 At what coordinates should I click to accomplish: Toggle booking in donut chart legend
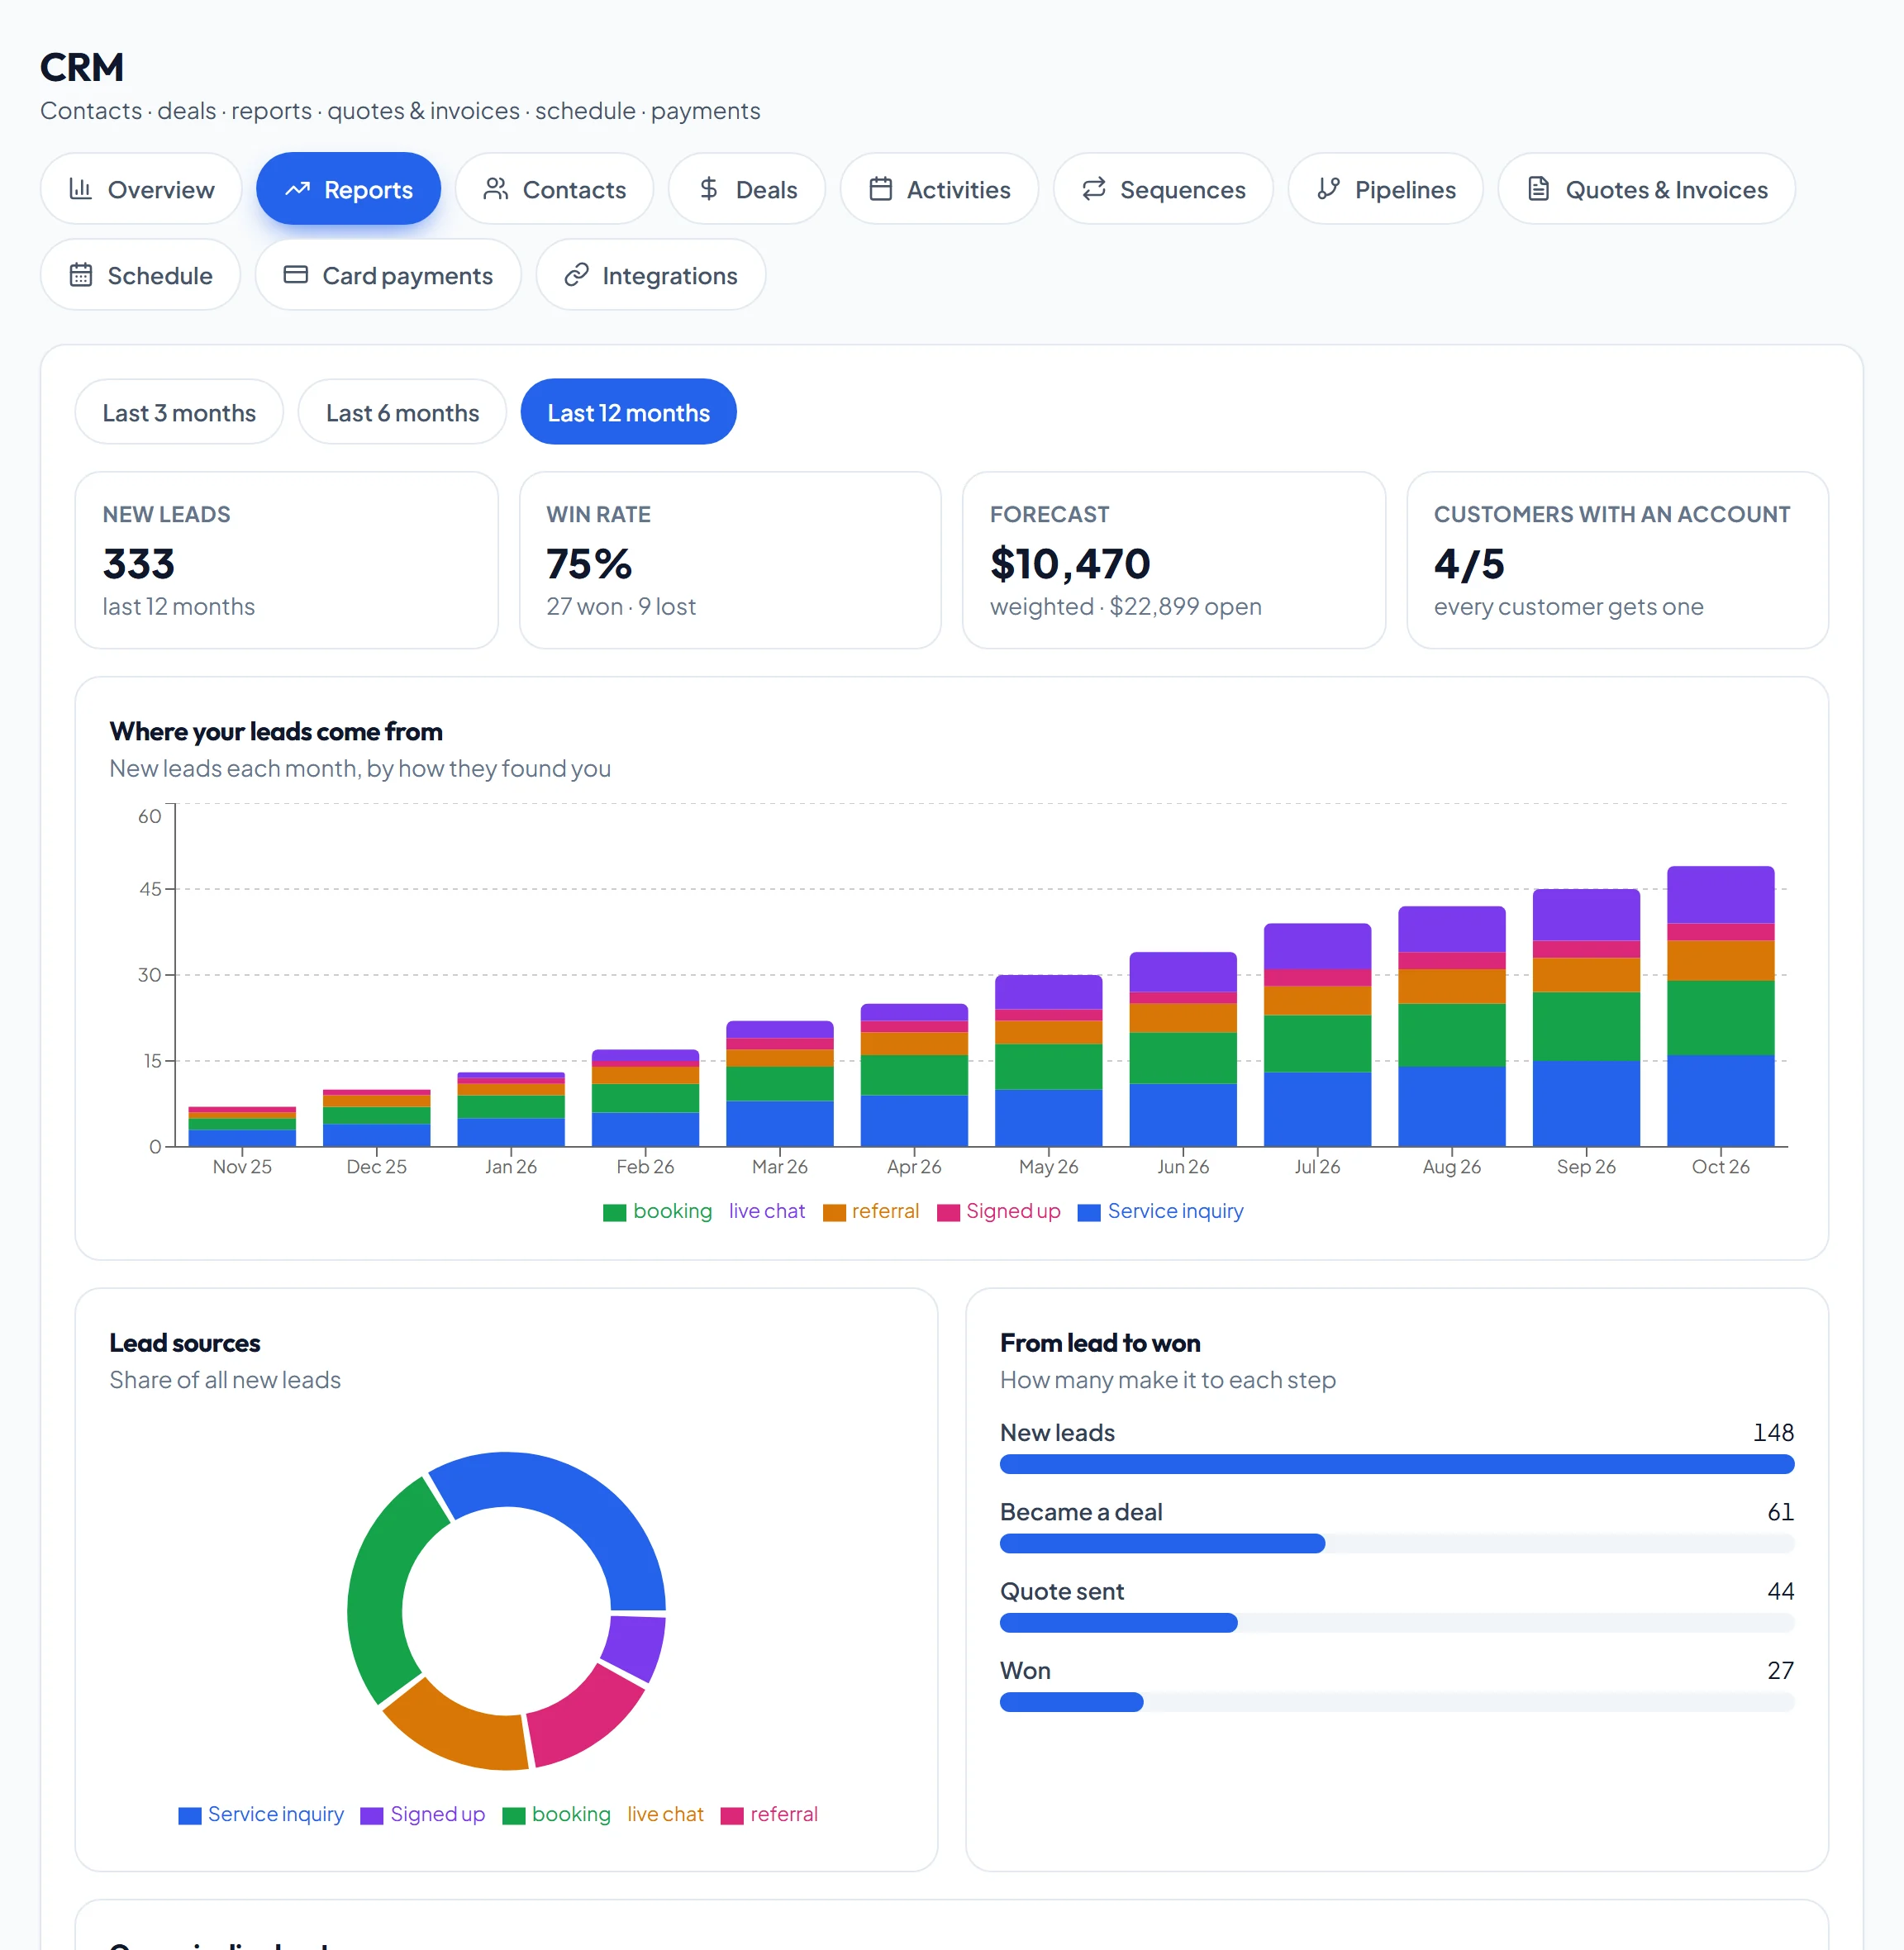pyautogui.click(x=557, y=1815)
